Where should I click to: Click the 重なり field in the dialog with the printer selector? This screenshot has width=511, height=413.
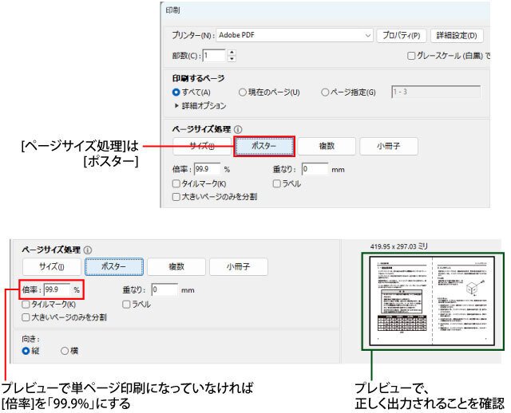click(x=315, y=169)
